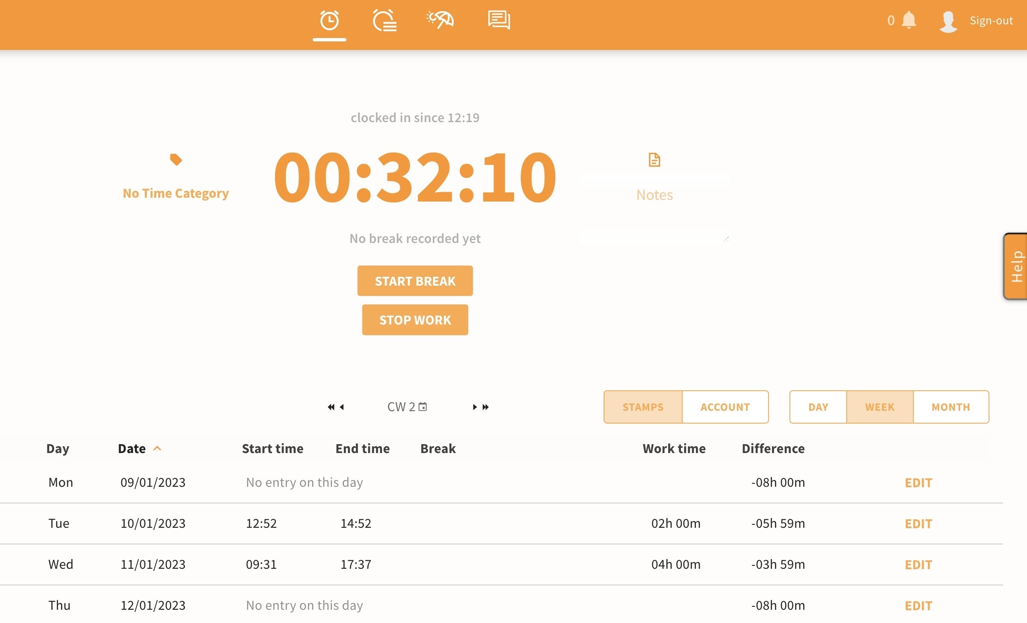Open the messages chat icon
This screenshot has height=623, width=1027.
(x=499, y=20)
